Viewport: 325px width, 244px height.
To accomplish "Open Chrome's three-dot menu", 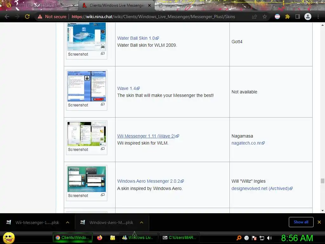I will coord(318,17).
